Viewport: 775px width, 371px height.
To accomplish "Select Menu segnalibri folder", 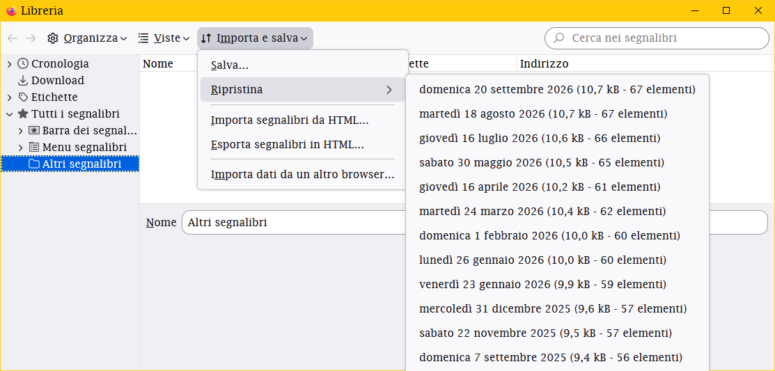I will [x=84, y=147].
